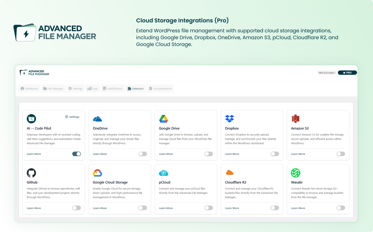
Task: Enable the Google Cloud Storage toggle
Action: (143, 208)
